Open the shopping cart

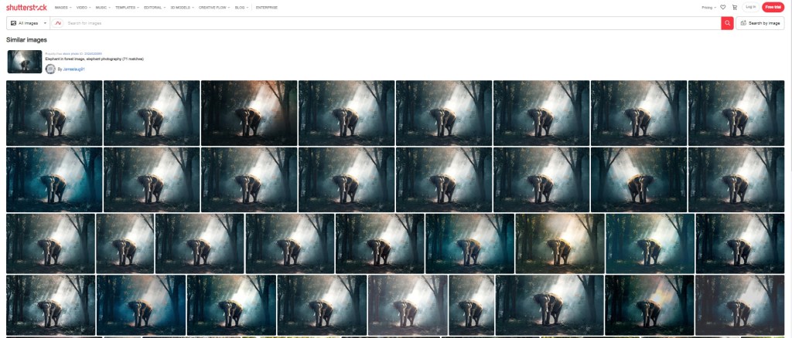pyautogui.click(x=734, y=7)
